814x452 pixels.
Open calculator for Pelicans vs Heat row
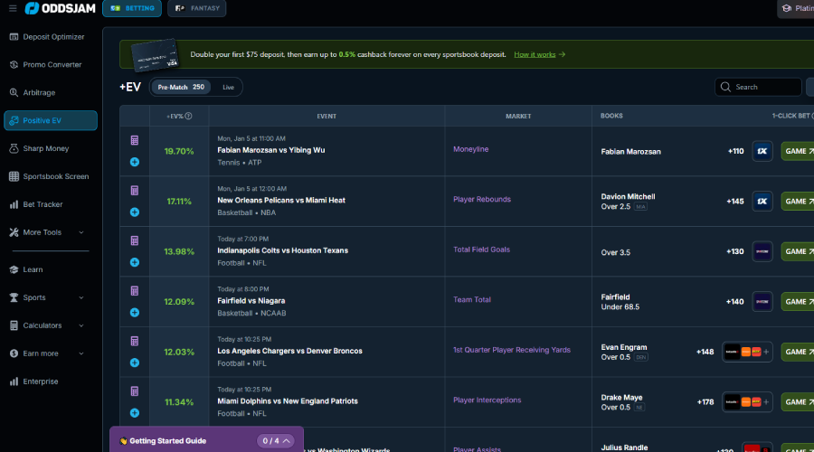pyautogui.click(x=135, y=191)
